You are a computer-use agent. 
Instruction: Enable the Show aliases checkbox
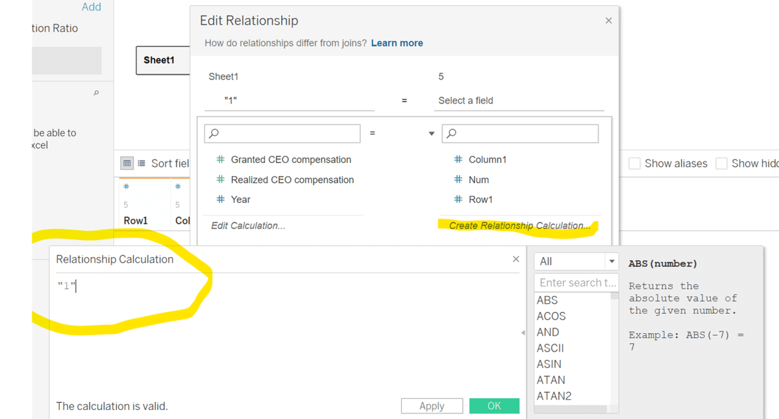point(635,163)
